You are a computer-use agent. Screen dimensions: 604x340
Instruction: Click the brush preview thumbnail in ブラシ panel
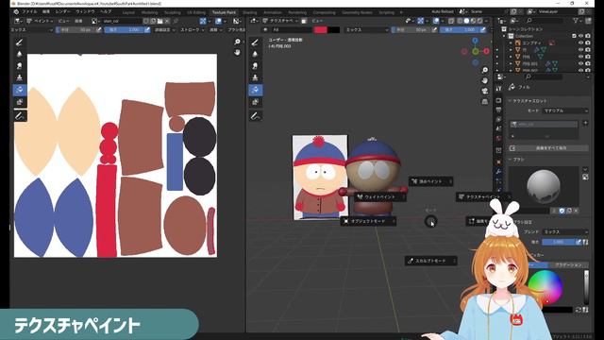(544, 187)
